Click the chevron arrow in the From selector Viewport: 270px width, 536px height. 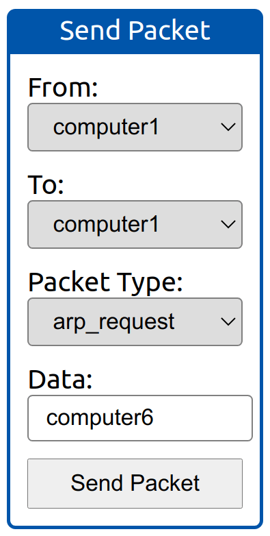(x=228, y=127)
